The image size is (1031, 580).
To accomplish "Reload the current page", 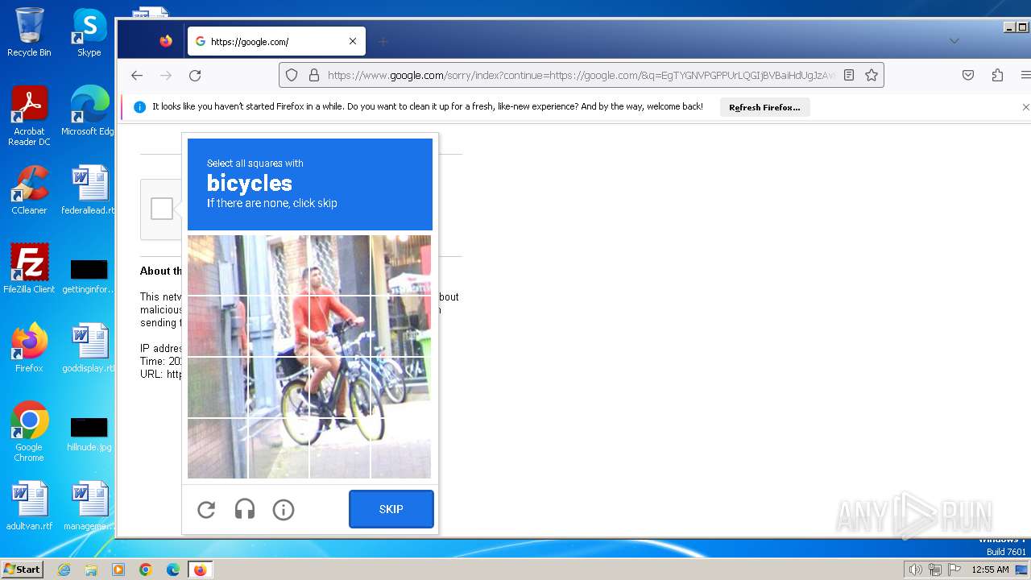I will (x=195, y=75).
